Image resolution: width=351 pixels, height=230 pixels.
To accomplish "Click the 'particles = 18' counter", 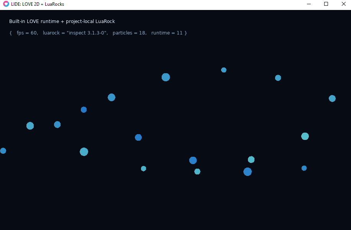I will [x=129, y=33].
